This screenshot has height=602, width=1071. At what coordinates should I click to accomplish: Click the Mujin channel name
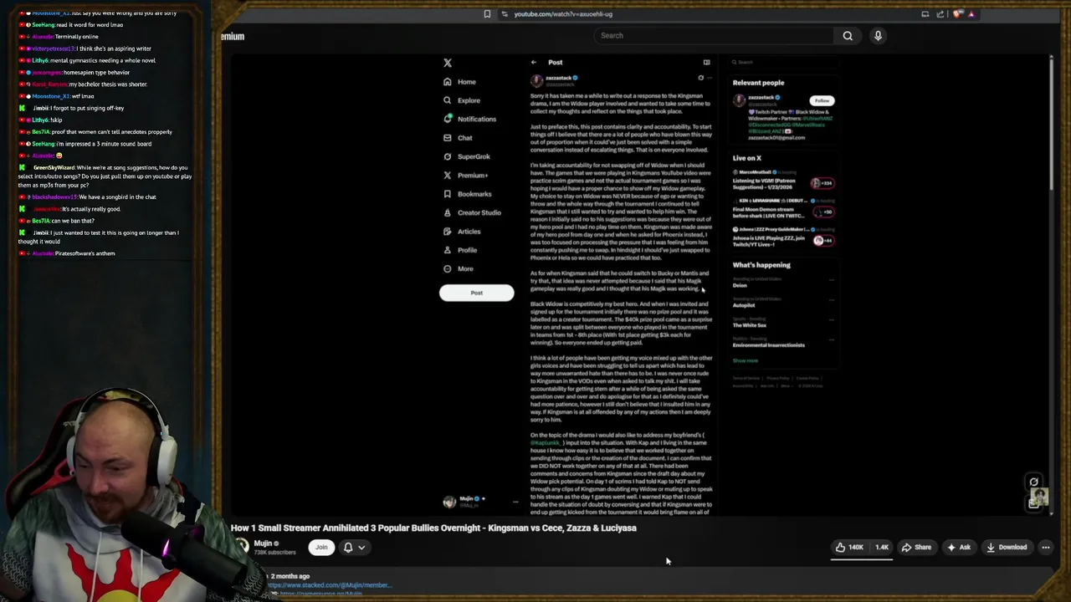[x=263, y=543]
